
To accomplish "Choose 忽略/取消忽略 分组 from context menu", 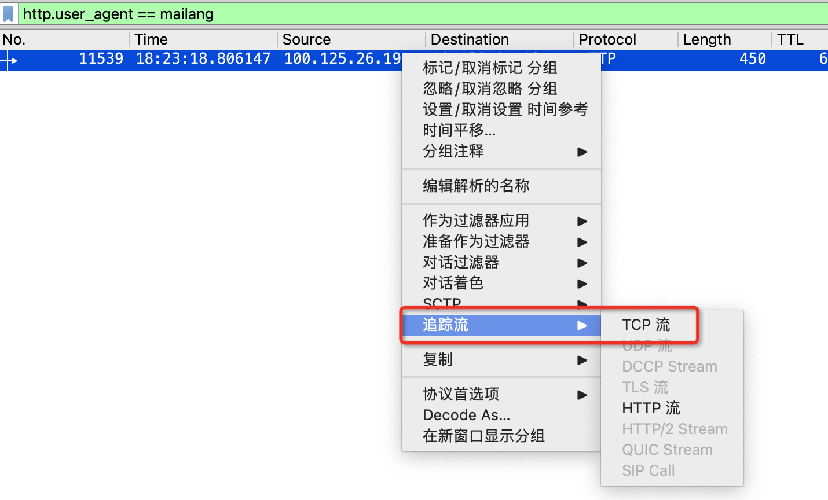I will click(x=490, y=89).
